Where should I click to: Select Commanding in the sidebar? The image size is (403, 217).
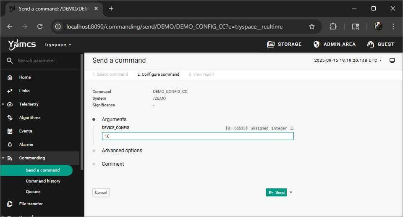pos(32,158)
